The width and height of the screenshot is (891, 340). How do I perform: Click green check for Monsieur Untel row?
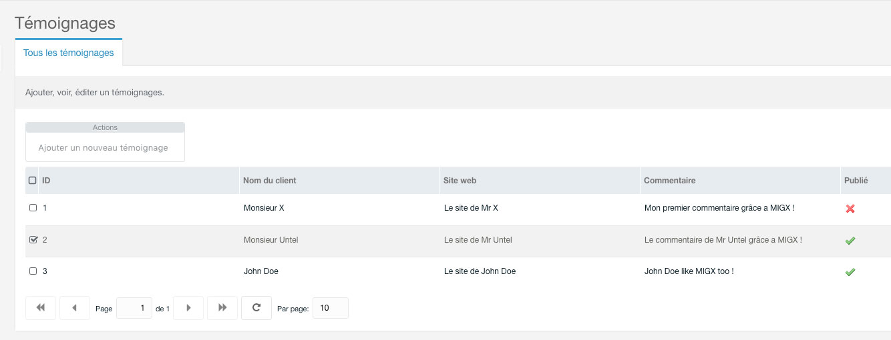coord(850,240)
